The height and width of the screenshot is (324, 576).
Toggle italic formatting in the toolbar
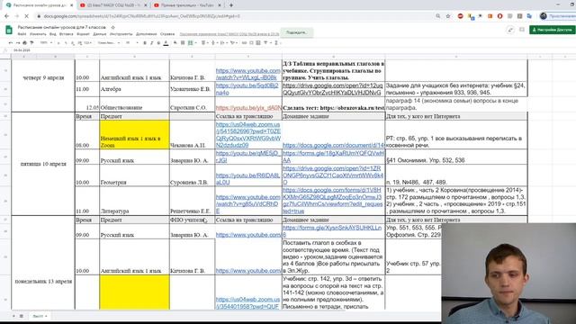coord(152,43)
